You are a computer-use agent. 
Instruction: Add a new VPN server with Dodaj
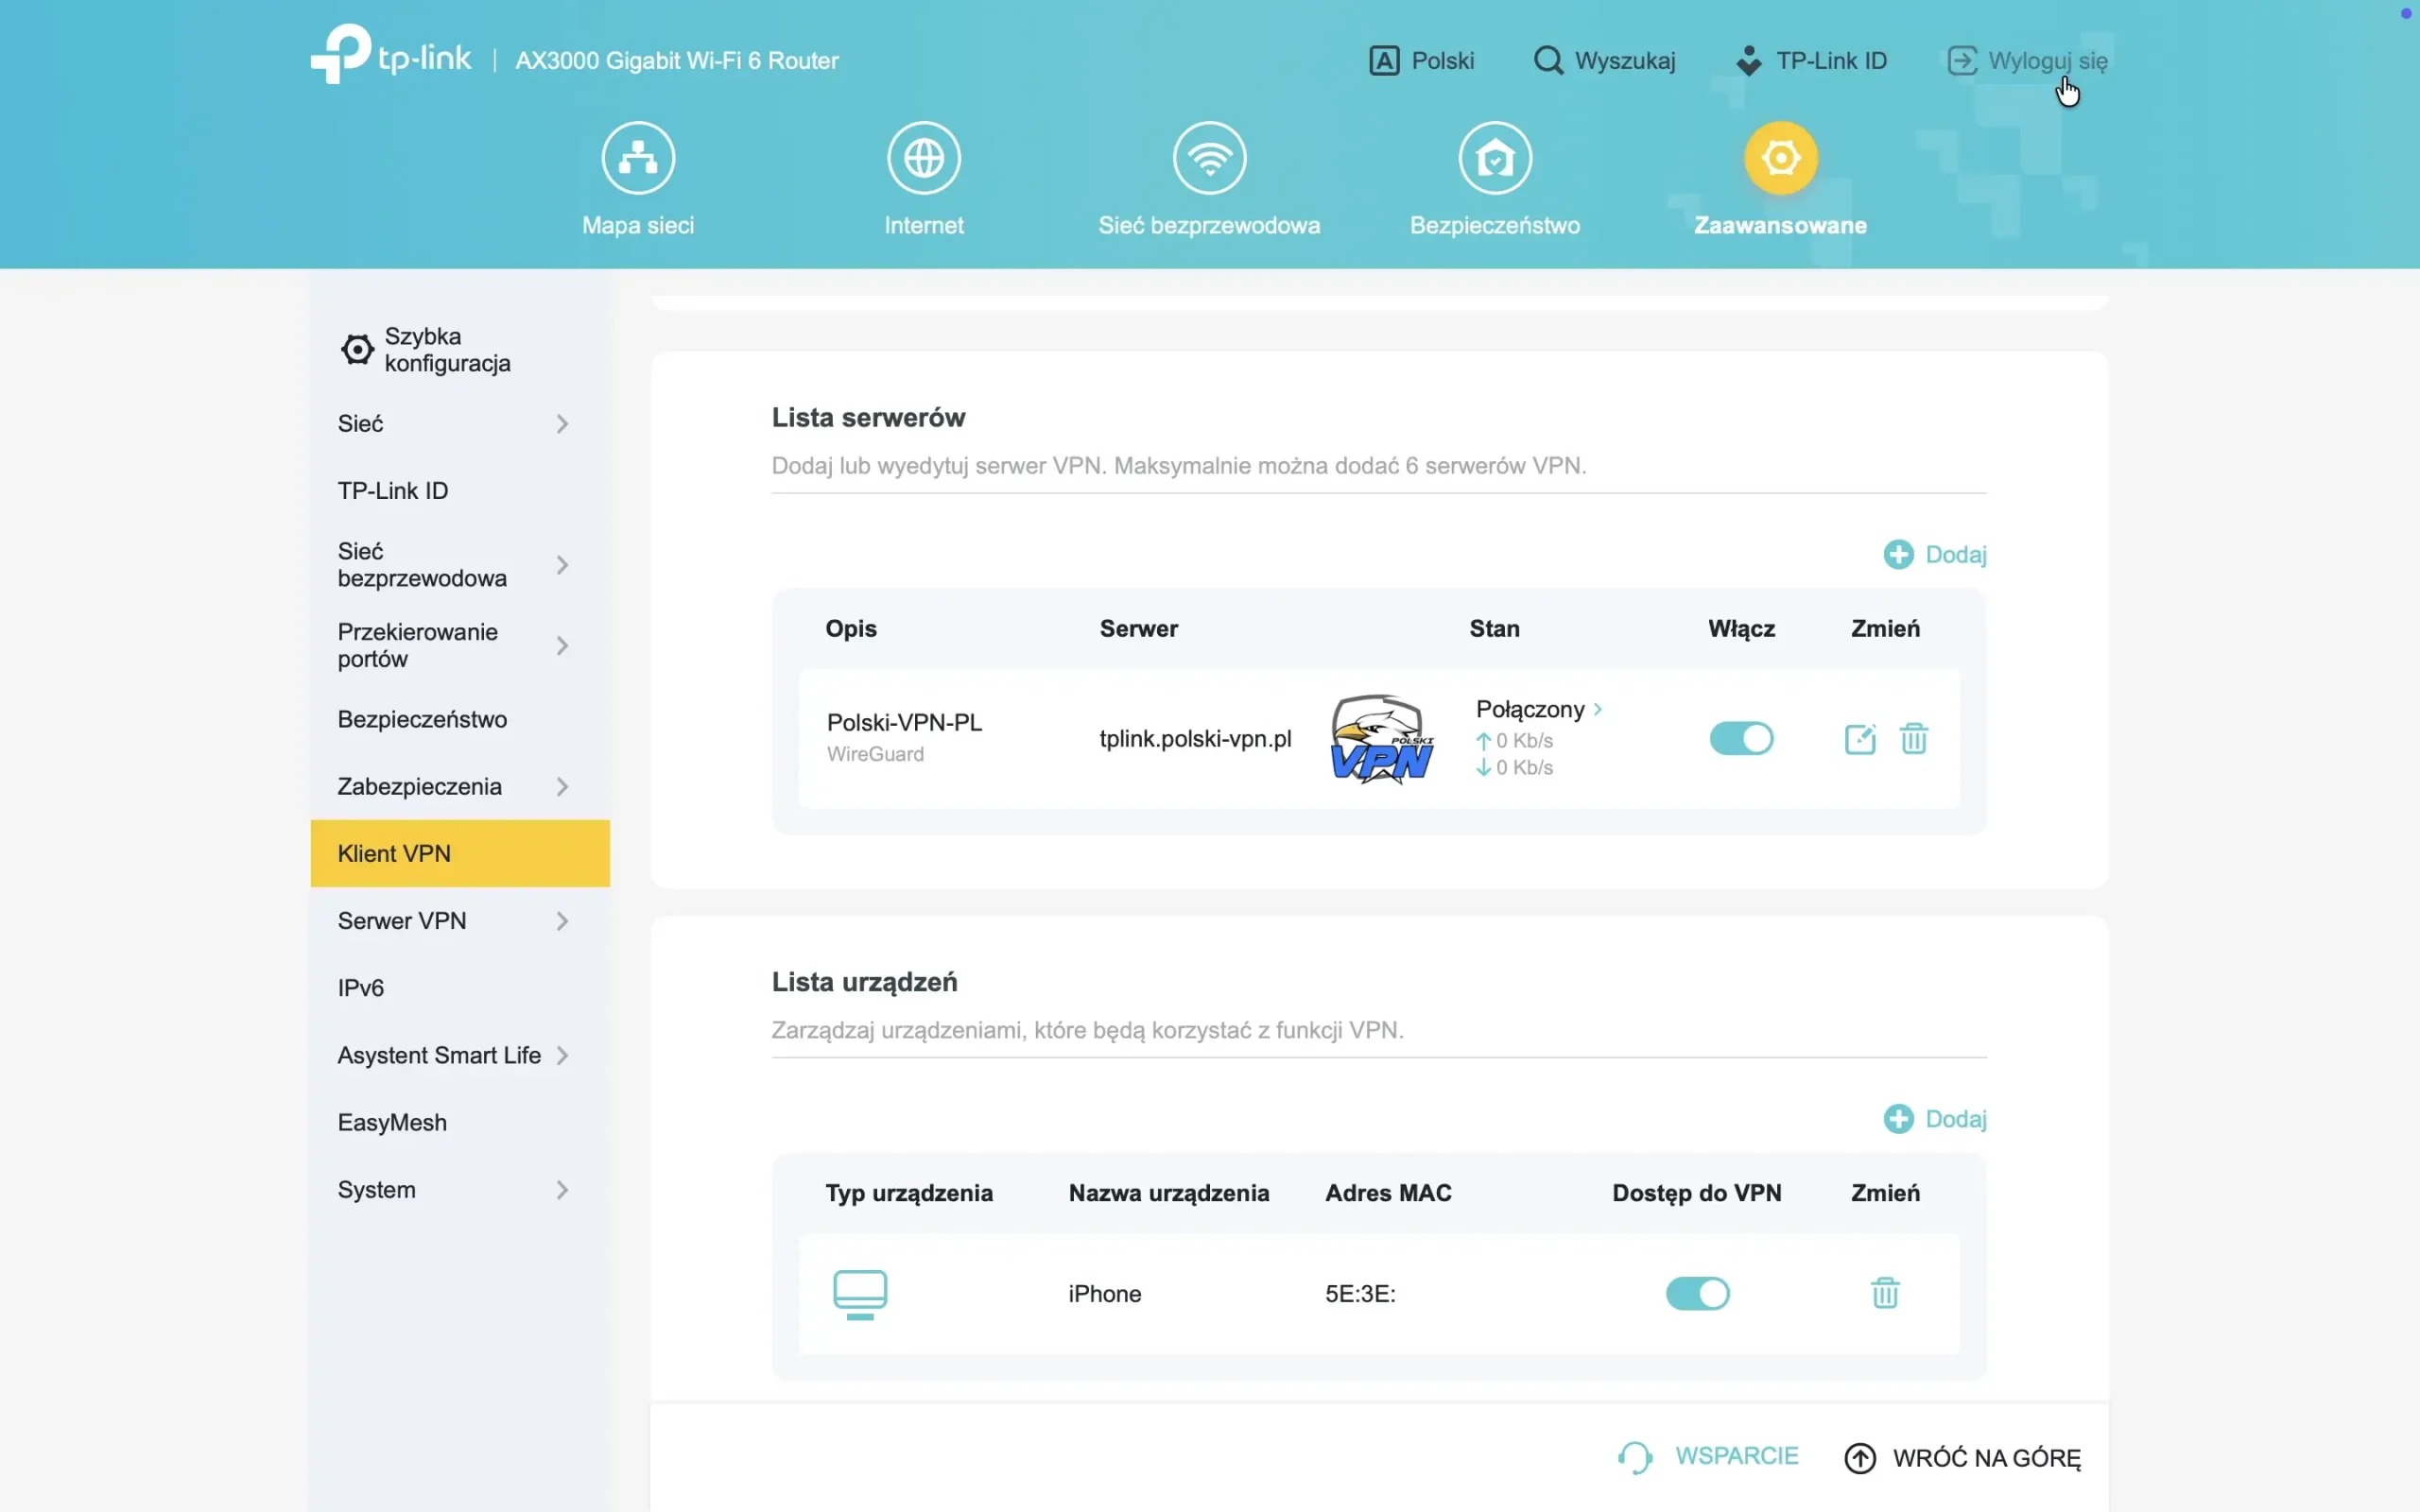point(1934,554)
